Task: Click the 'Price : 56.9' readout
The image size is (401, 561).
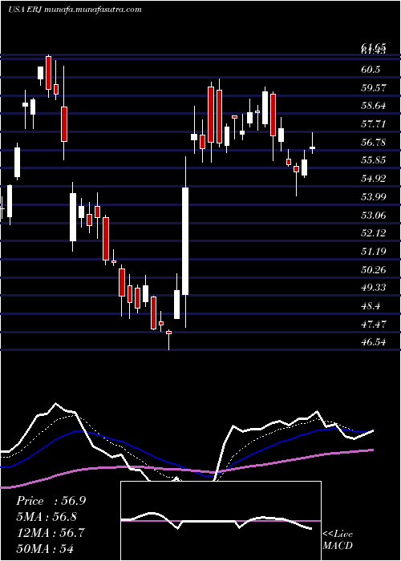Action: tap(51, 501)
